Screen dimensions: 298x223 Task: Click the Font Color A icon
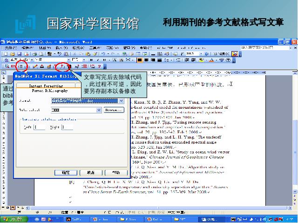[211, 60]
